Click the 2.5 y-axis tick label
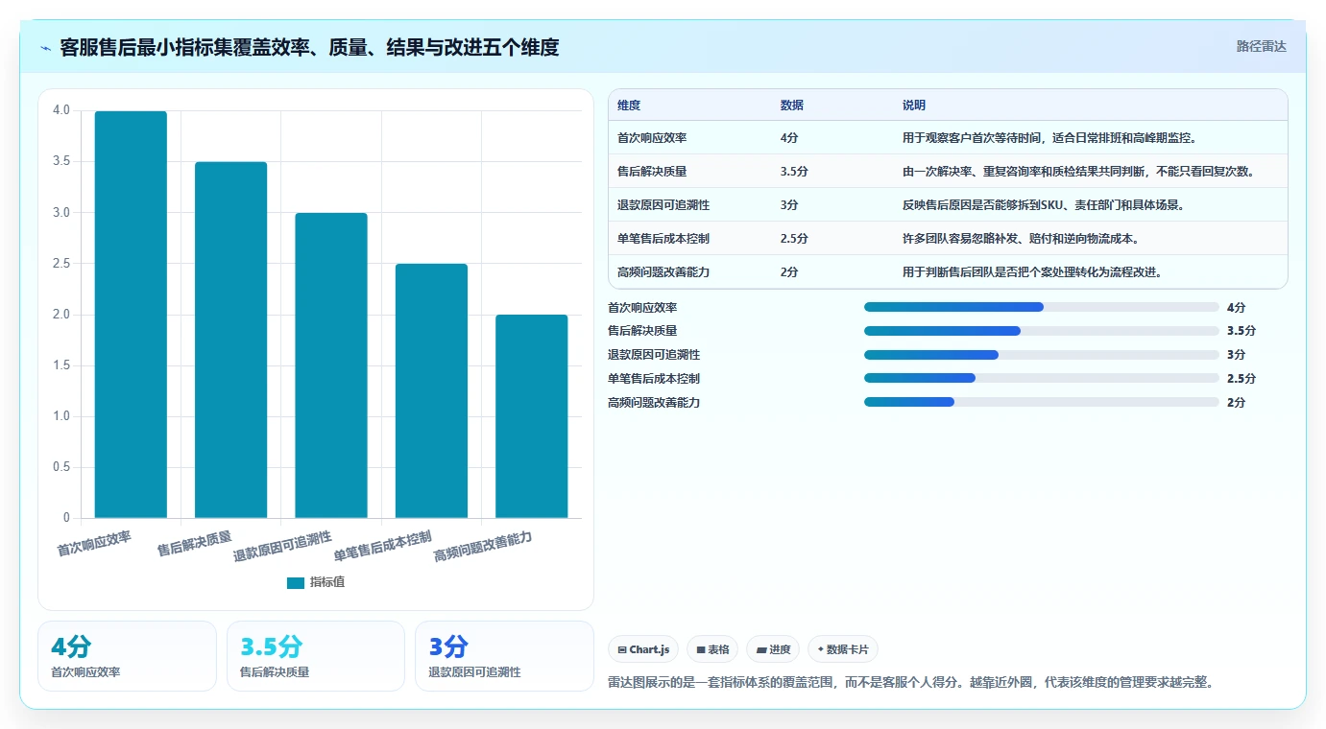The height and width of the screenshot is (729, 1326). click(x=61, y=263)
